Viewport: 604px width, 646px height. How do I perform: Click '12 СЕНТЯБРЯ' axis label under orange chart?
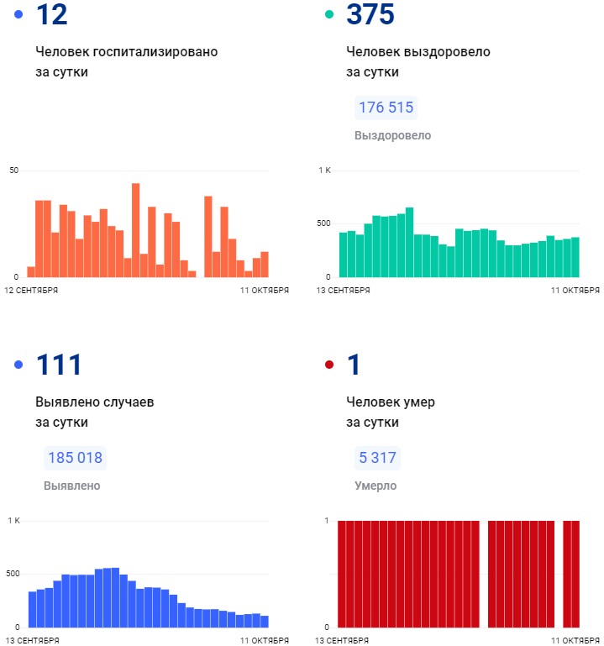click(x=32, y=291)
